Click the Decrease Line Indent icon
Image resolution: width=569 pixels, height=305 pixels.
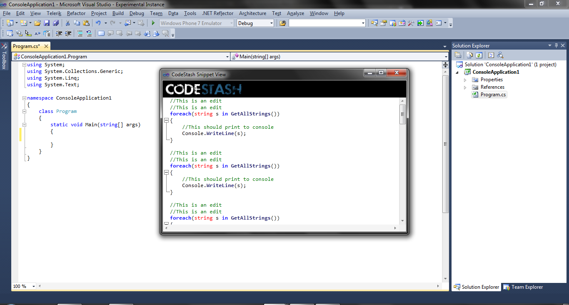coord(59,33)
